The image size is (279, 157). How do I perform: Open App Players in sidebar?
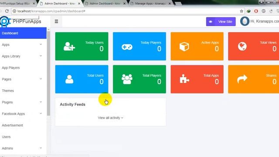10,68
